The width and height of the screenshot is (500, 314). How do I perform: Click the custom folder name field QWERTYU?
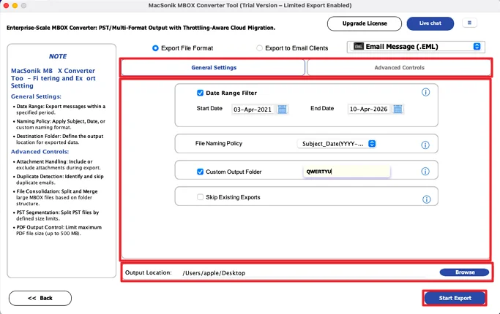(x=346, y=172)
